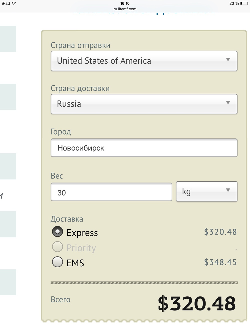Click the EMS label text

[x=75, y=263]
